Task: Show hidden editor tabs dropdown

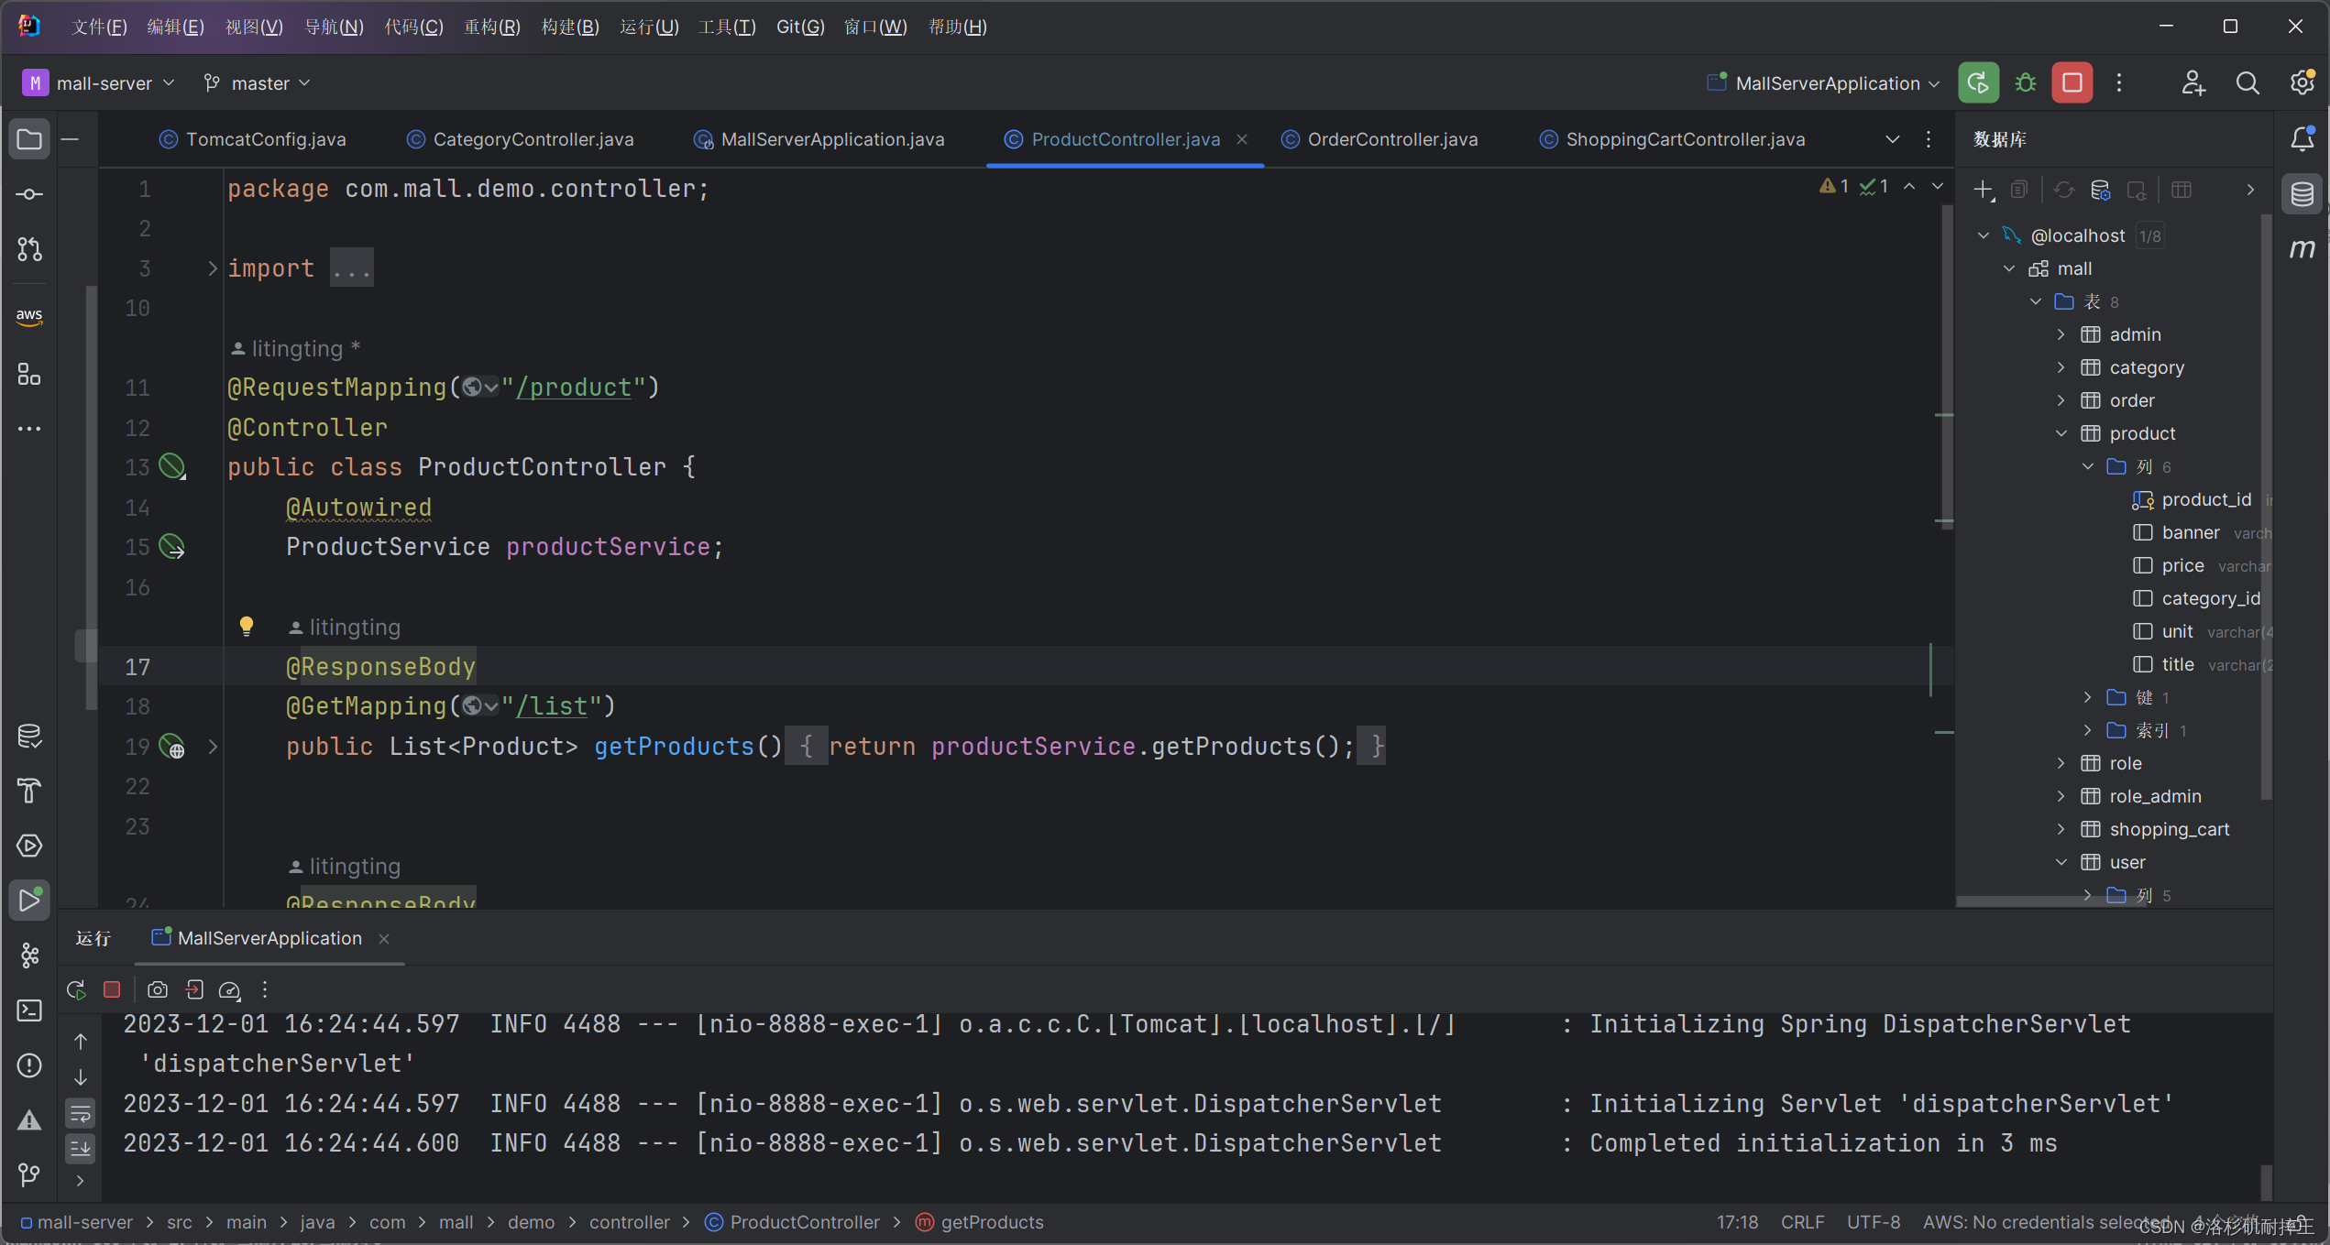Action: [x=1892, y=139]
